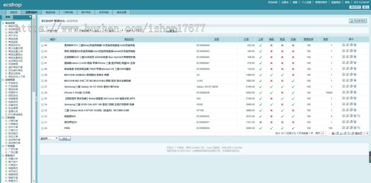Click the trash icon for Samsung Galaxy S4 row 37
This screenshot has width=371, height=183.
[x=355, y=86]
